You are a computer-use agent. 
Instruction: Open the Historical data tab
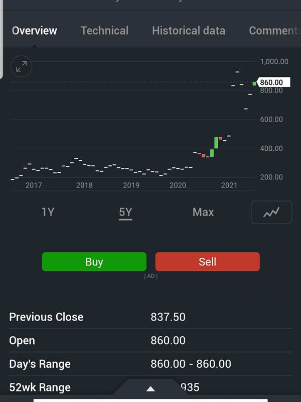[189, 31]
